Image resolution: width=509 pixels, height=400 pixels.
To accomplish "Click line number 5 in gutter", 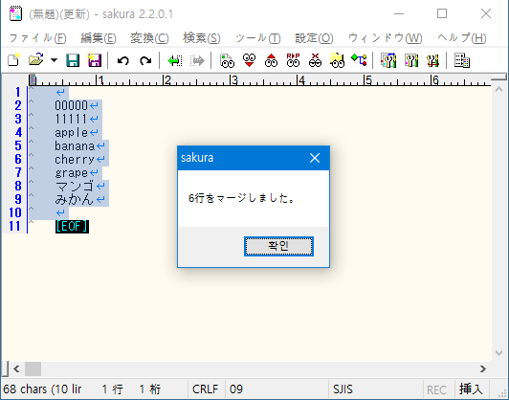I will 18,146.
